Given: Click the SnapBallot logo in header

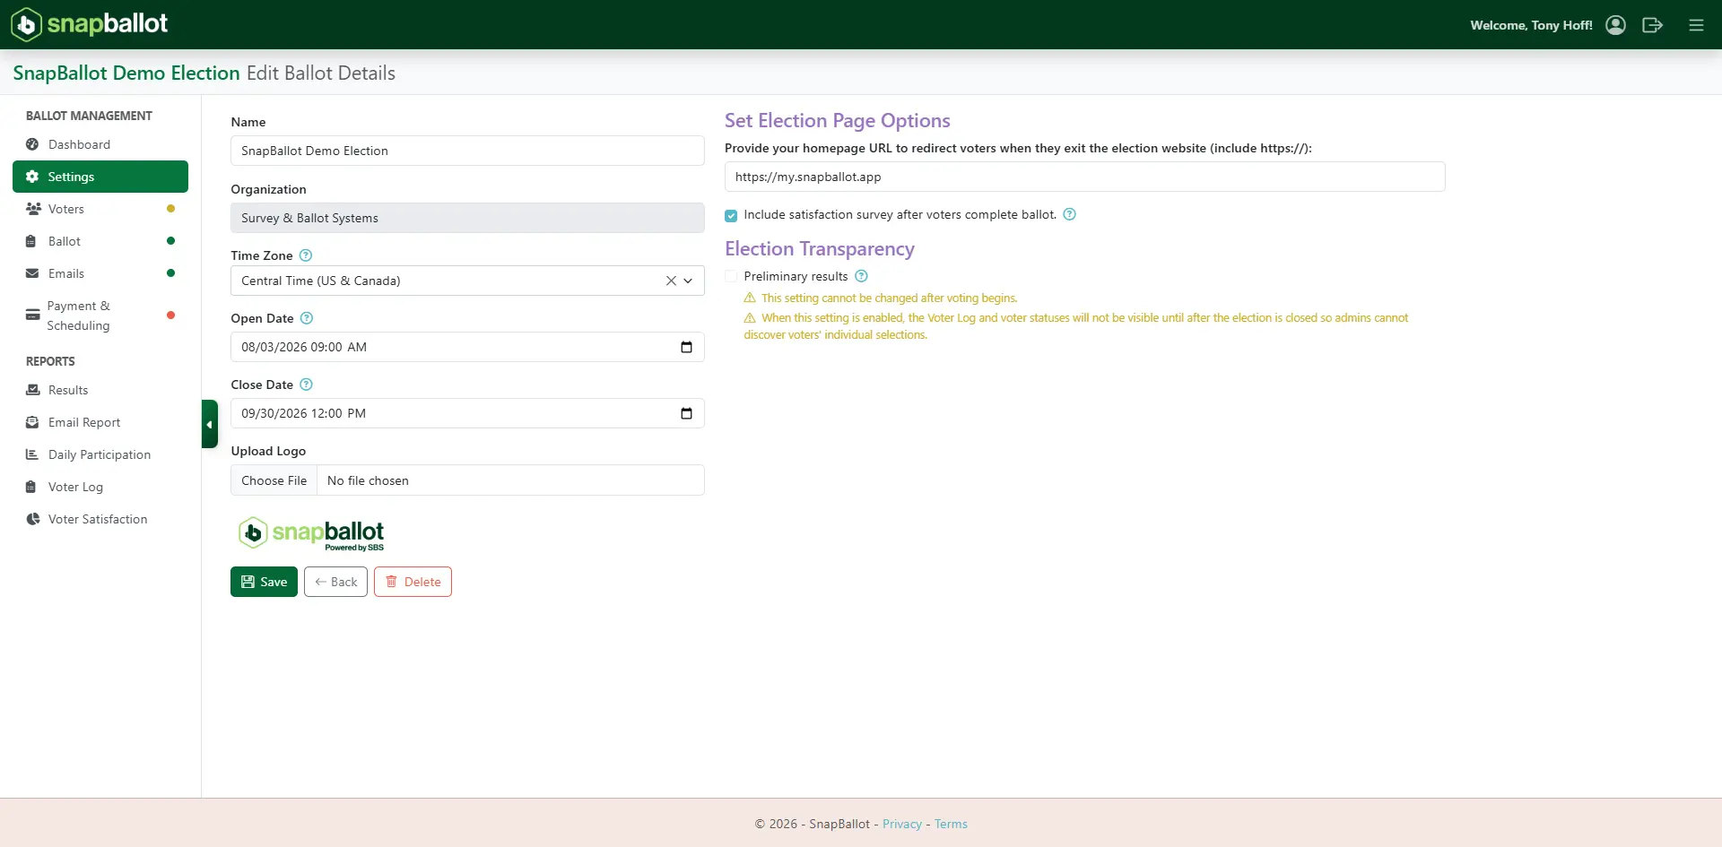Looking at the screenshot, I should [x=89, y=24].
